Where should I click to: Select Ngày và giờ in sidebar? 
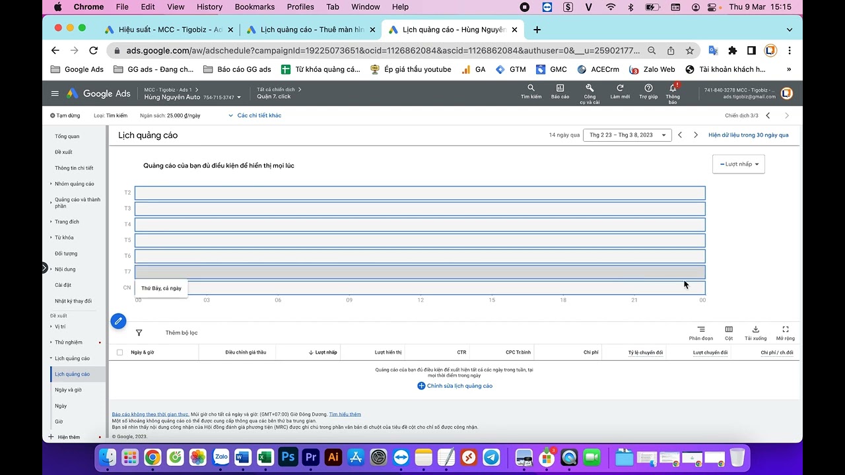click(68, 390)
